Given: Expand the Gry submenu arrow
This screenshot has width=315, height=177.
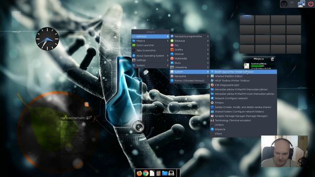Looking at the screenshot, I should click(x=208, y=45).
